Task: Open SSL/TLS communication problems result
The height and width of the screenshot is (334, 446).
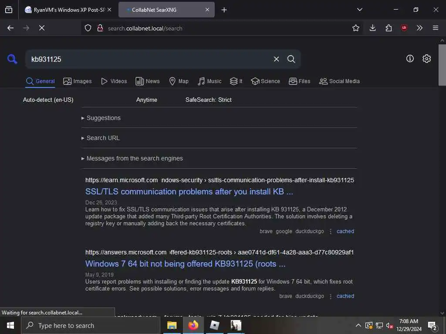Action: [x=189, y=192]
